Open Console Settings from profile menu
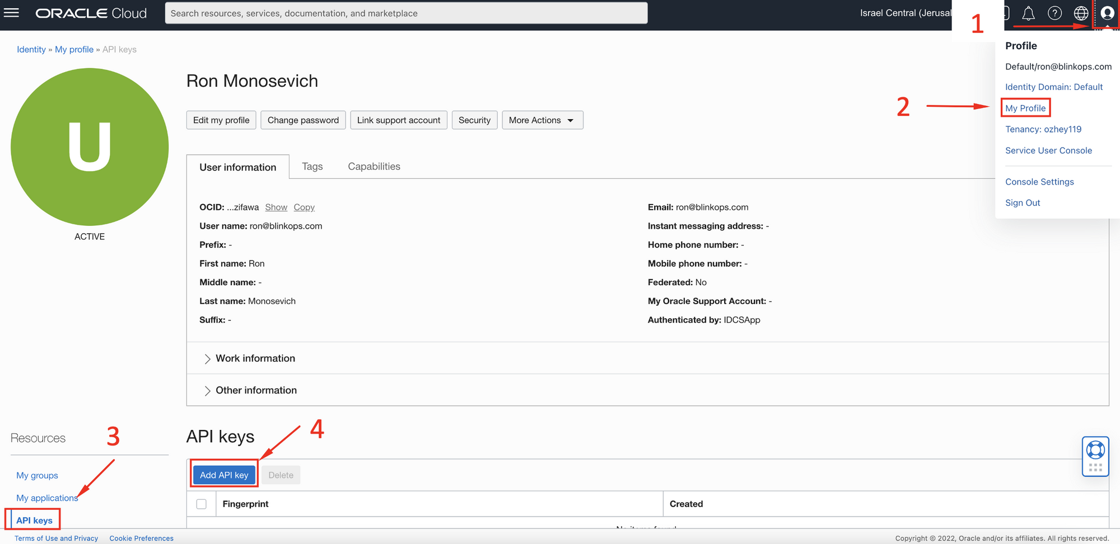 point(1039,182)
